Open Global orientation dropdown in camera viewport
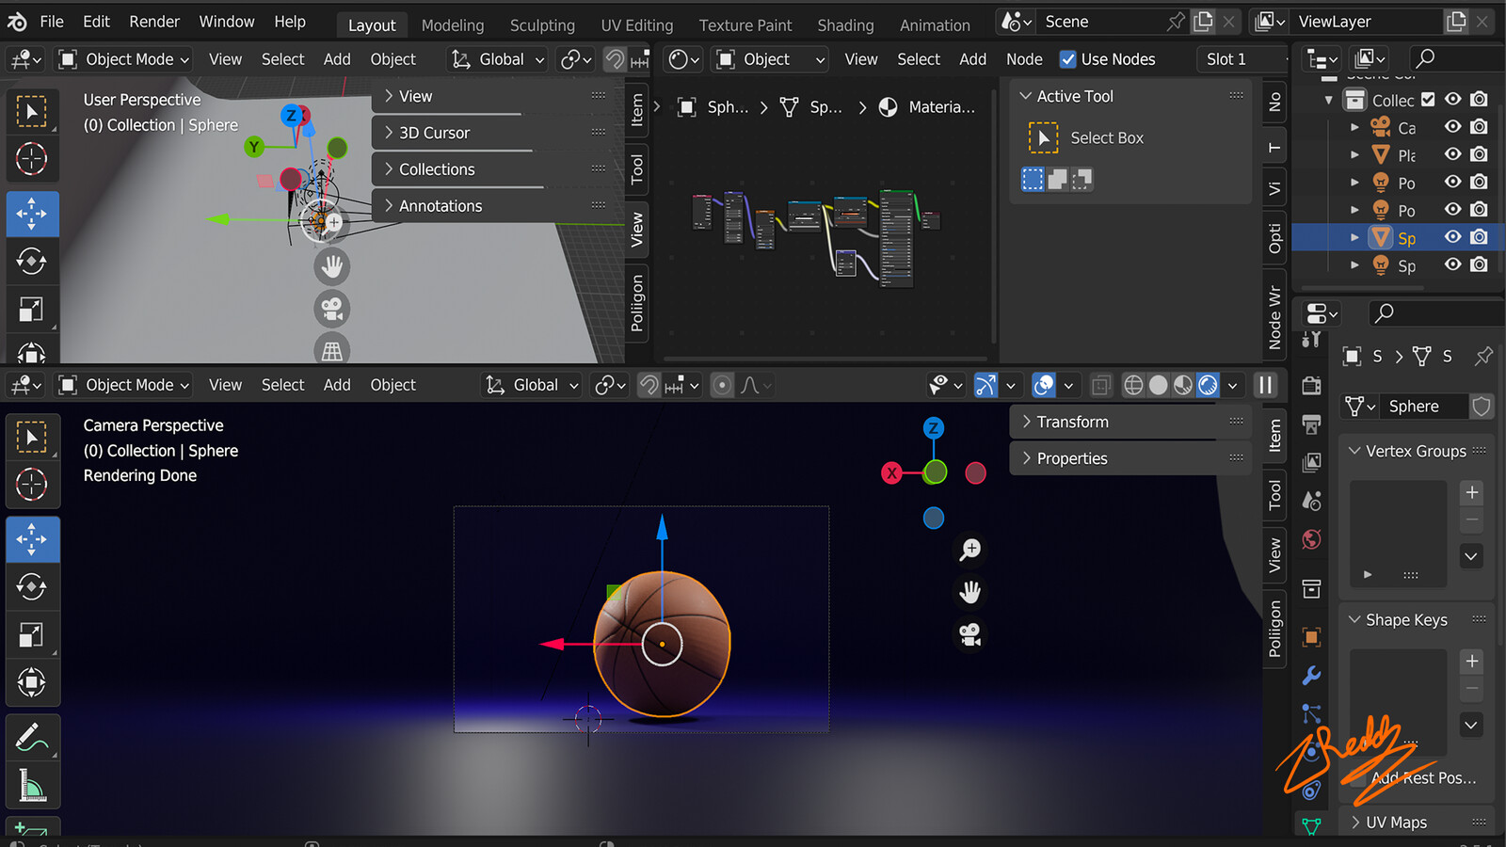This screenshot has width=1506, height=847. (533, 385)
